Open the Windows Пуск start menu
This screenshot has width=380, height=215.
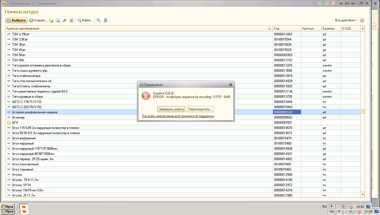coord(8,207)
